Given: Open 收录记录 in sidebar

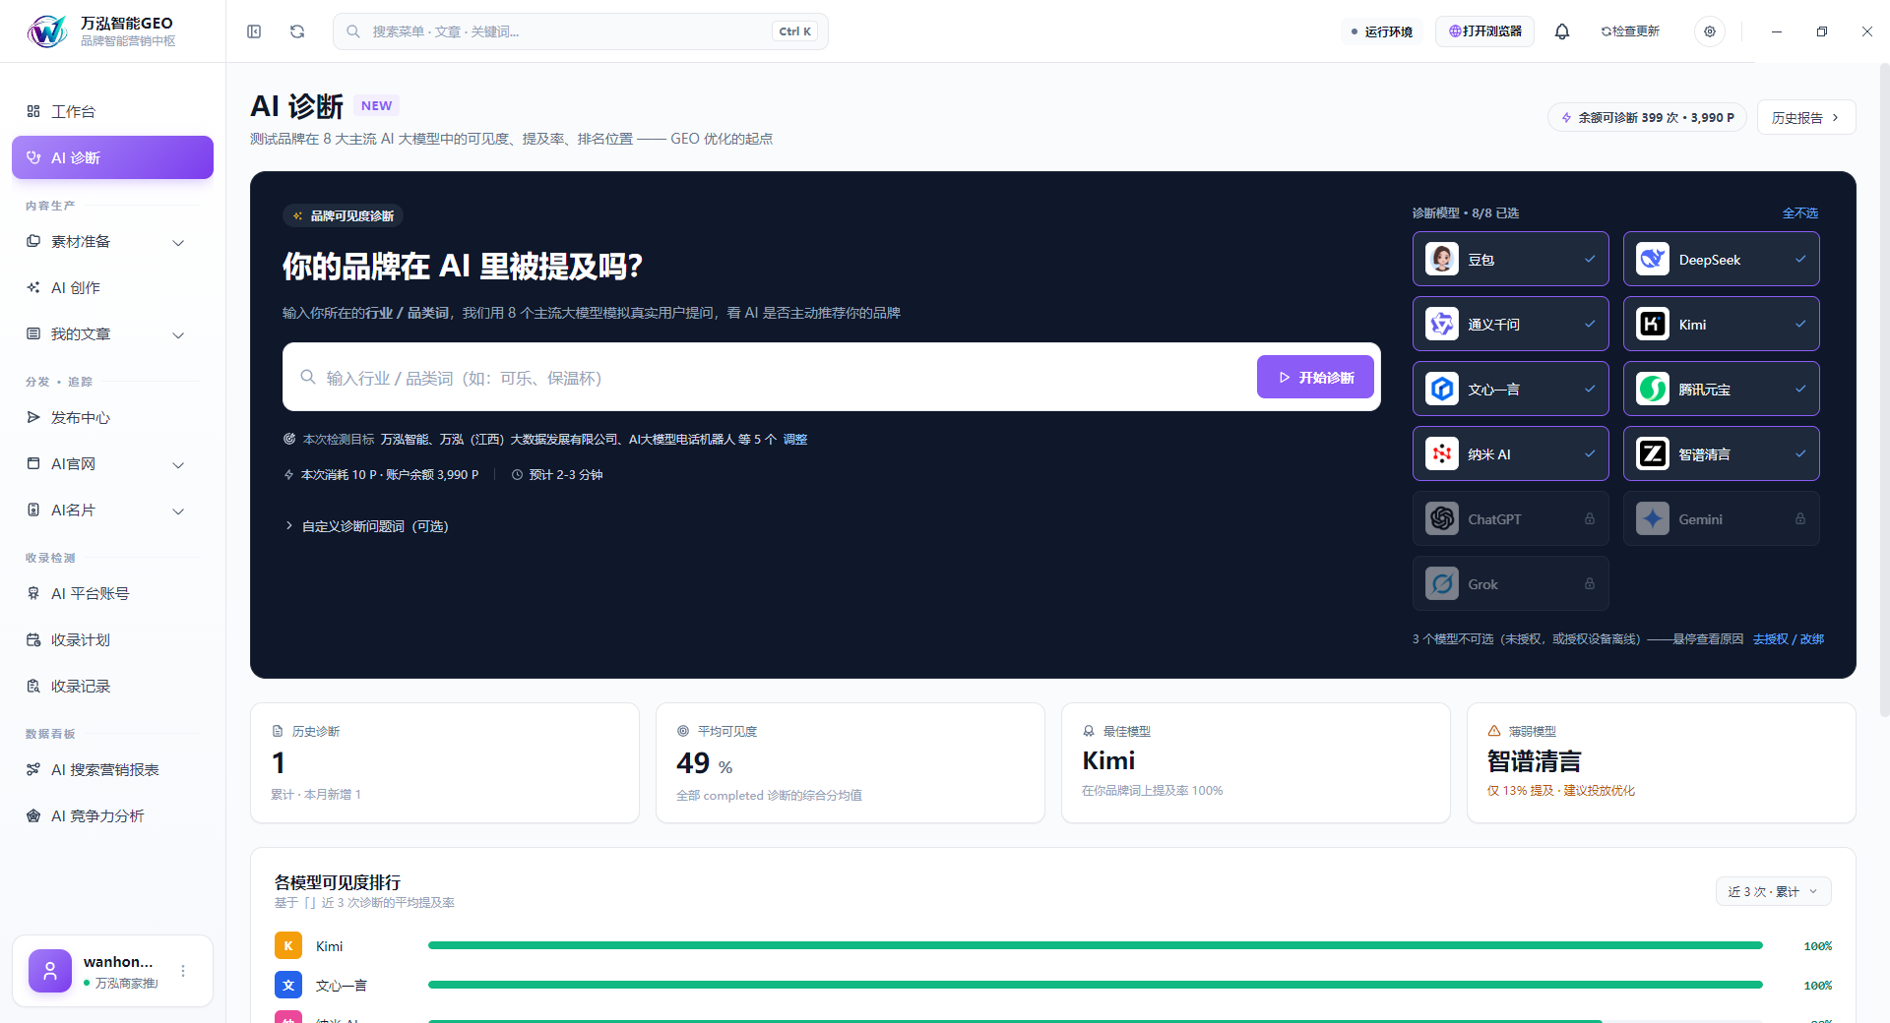Looking at the screenshot, I should [112, 686].
